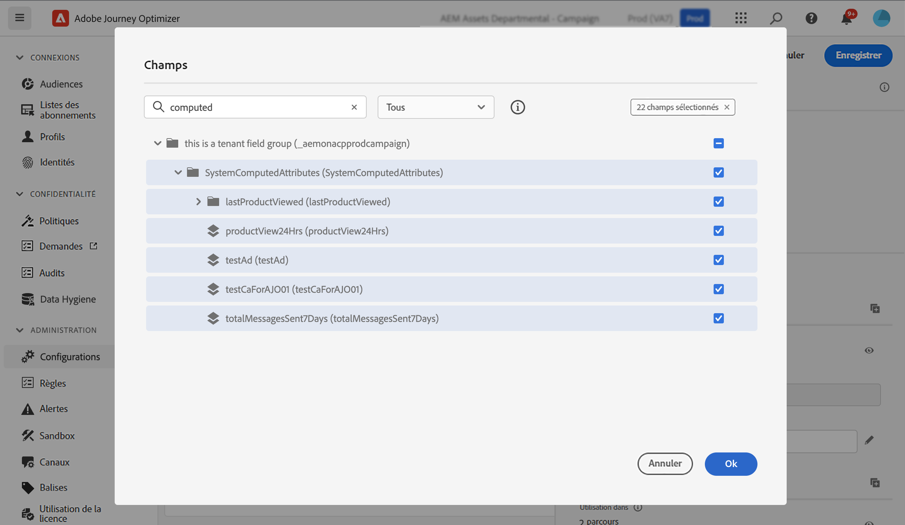905x525 pixels.
Task: Toggle the tenant field group mixed checkbox
Action: 718,143
